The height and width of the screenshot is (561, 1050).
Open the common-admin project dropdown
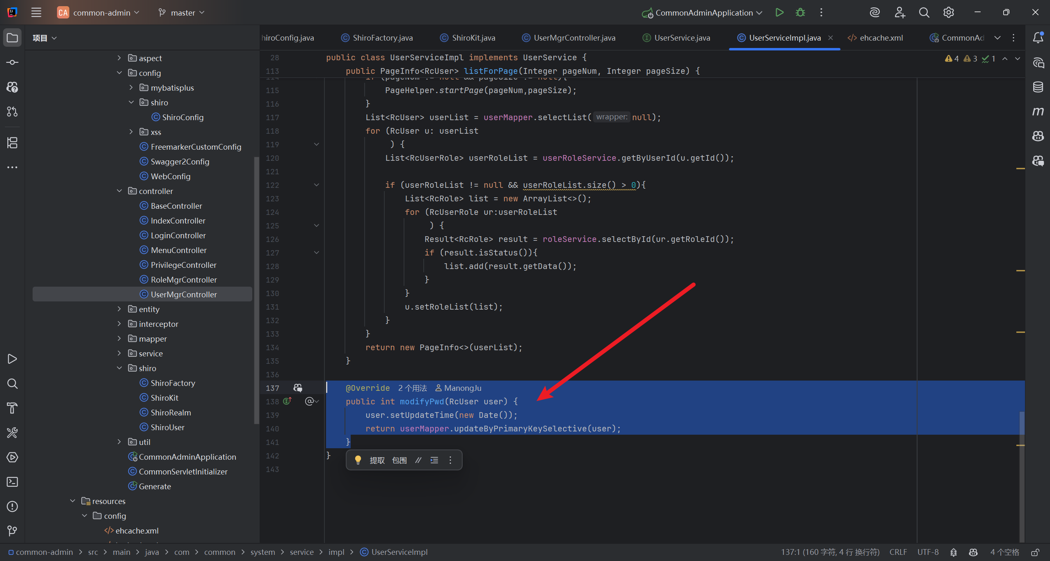click(98, 13)
